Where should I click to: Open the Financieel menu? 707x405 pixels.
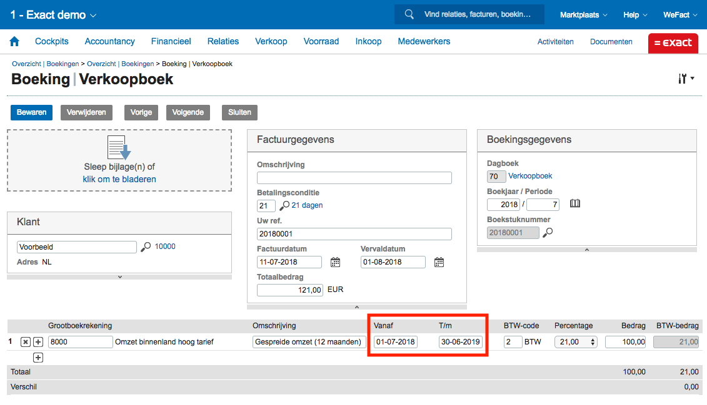(171, 42)
